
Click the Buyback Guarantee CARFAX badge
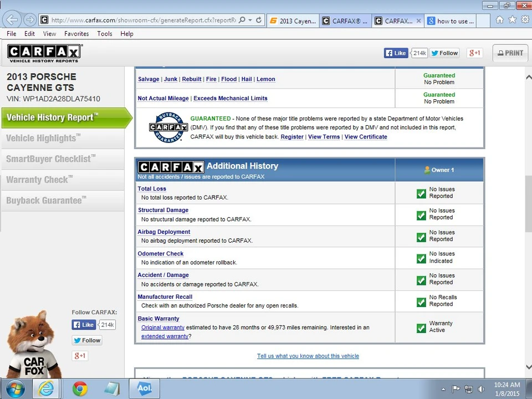168,127
